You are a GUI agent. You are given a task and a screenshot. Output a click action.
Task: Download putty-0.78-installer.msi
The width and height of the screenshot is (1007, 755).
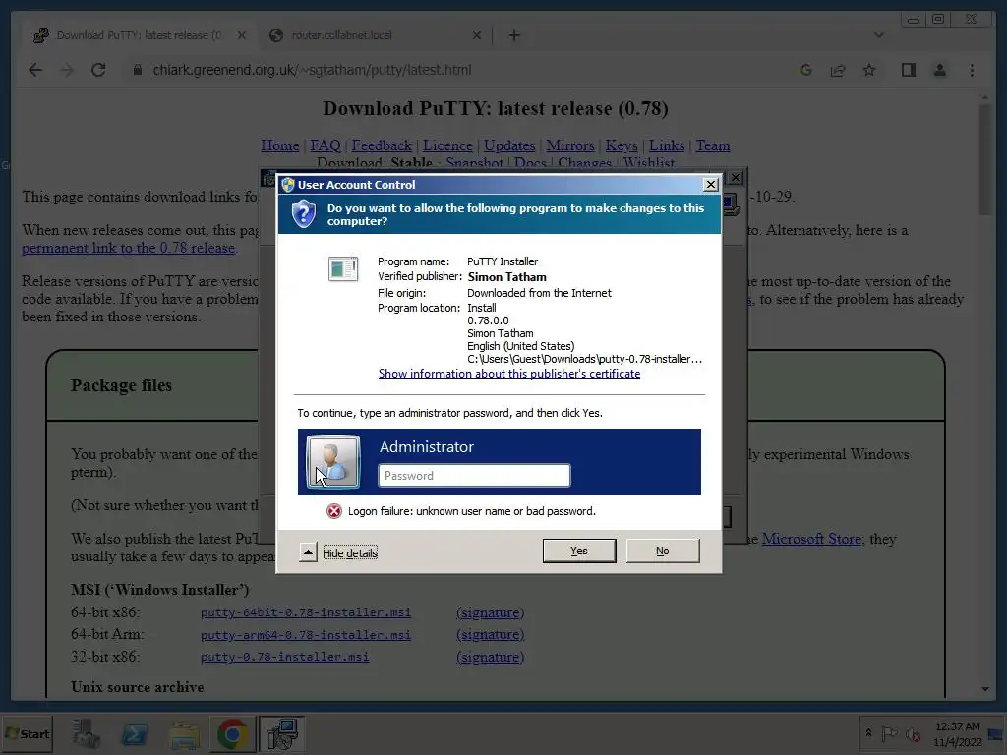[284, 657]
